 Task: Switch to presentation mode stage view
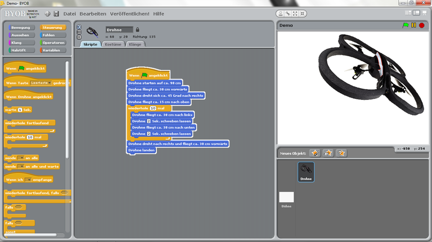pos(425,12)
